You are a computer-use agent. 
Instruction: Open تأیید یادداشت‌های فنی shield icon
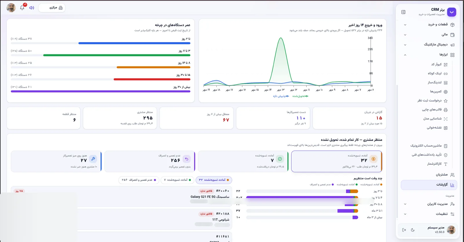[x=445, y=155]
